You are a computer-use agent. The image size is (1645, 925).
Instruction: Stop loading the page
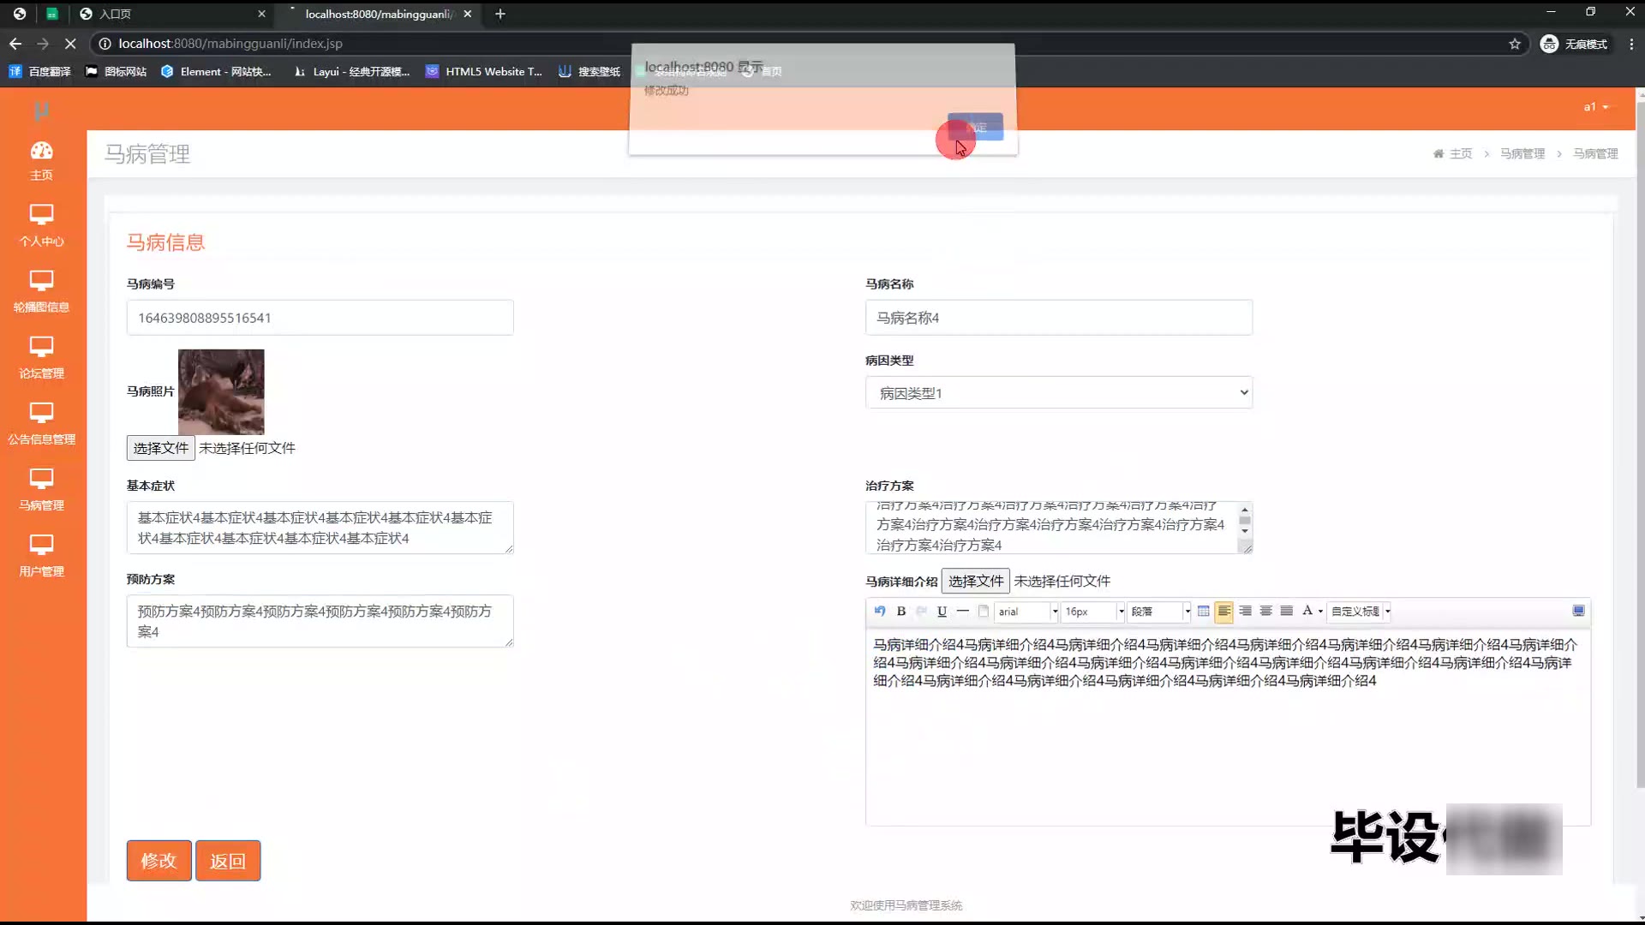click(x=70, y=44)
